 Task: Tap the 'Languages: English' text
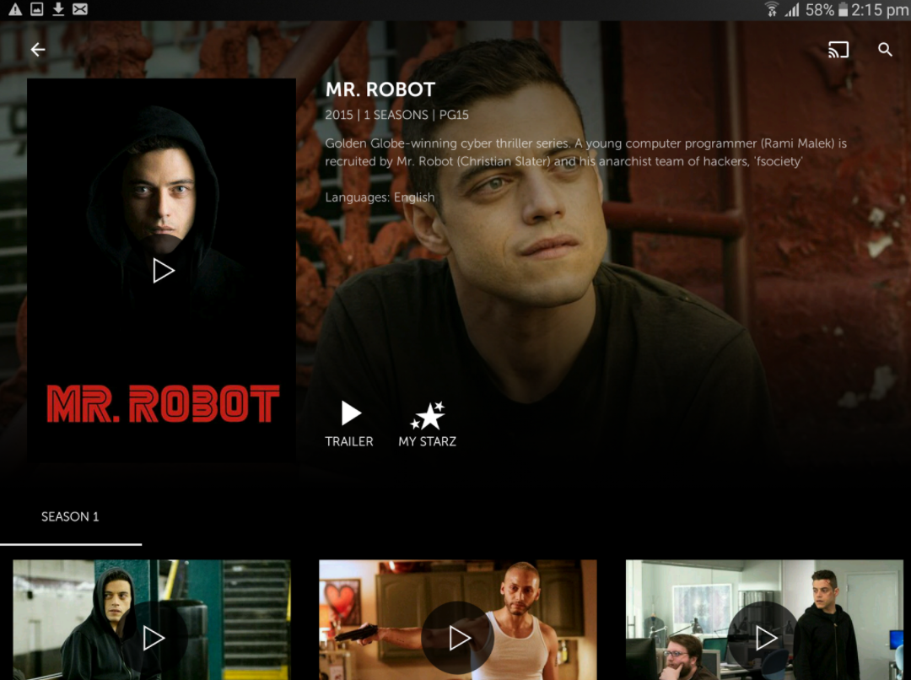pos(380,197)
